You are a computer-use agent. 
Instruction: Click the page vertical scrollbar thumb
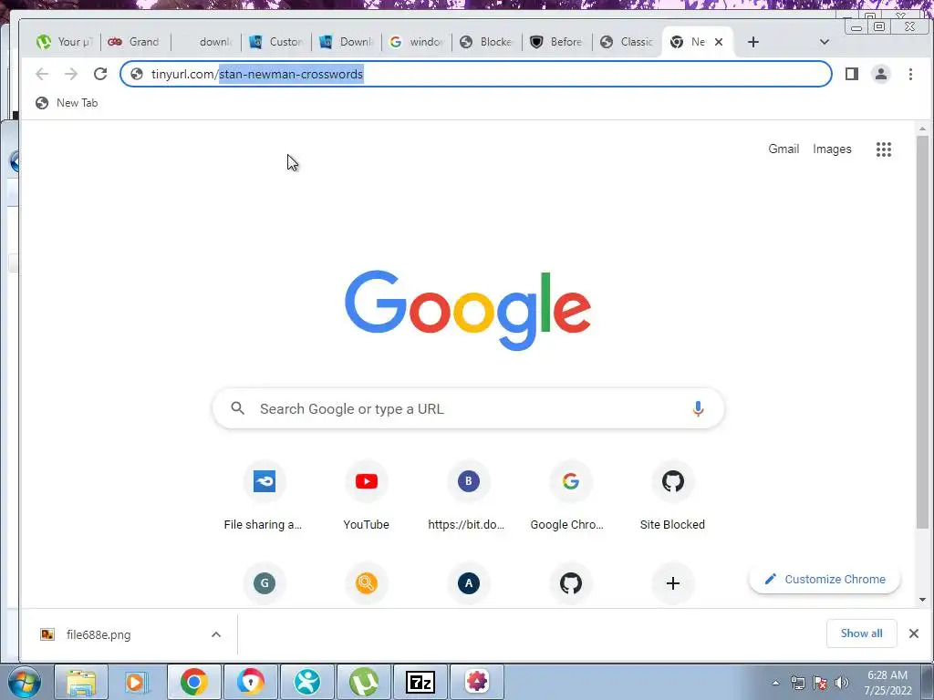click(922, 332)
